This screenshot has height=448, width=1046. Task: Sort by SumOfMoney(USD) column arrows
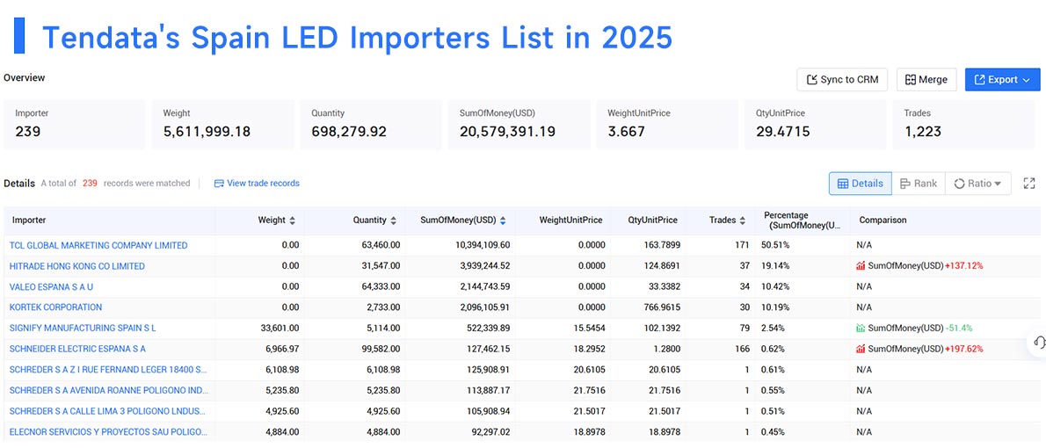[x=503, y=220]
